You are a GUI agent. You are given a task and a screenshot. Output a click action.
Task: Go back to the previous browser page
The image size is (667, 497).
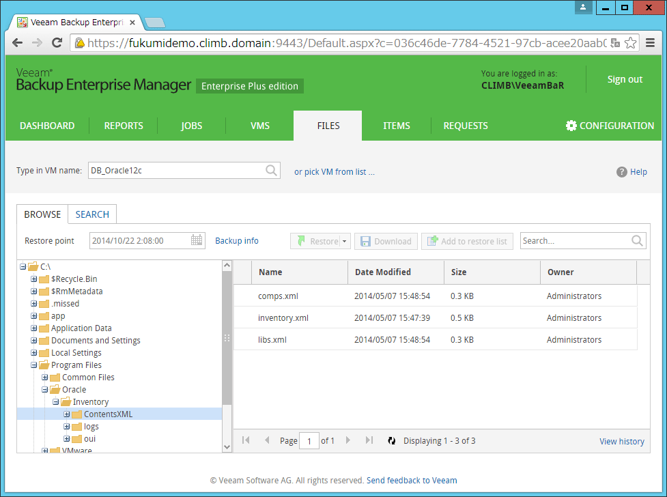pos(18,42)
